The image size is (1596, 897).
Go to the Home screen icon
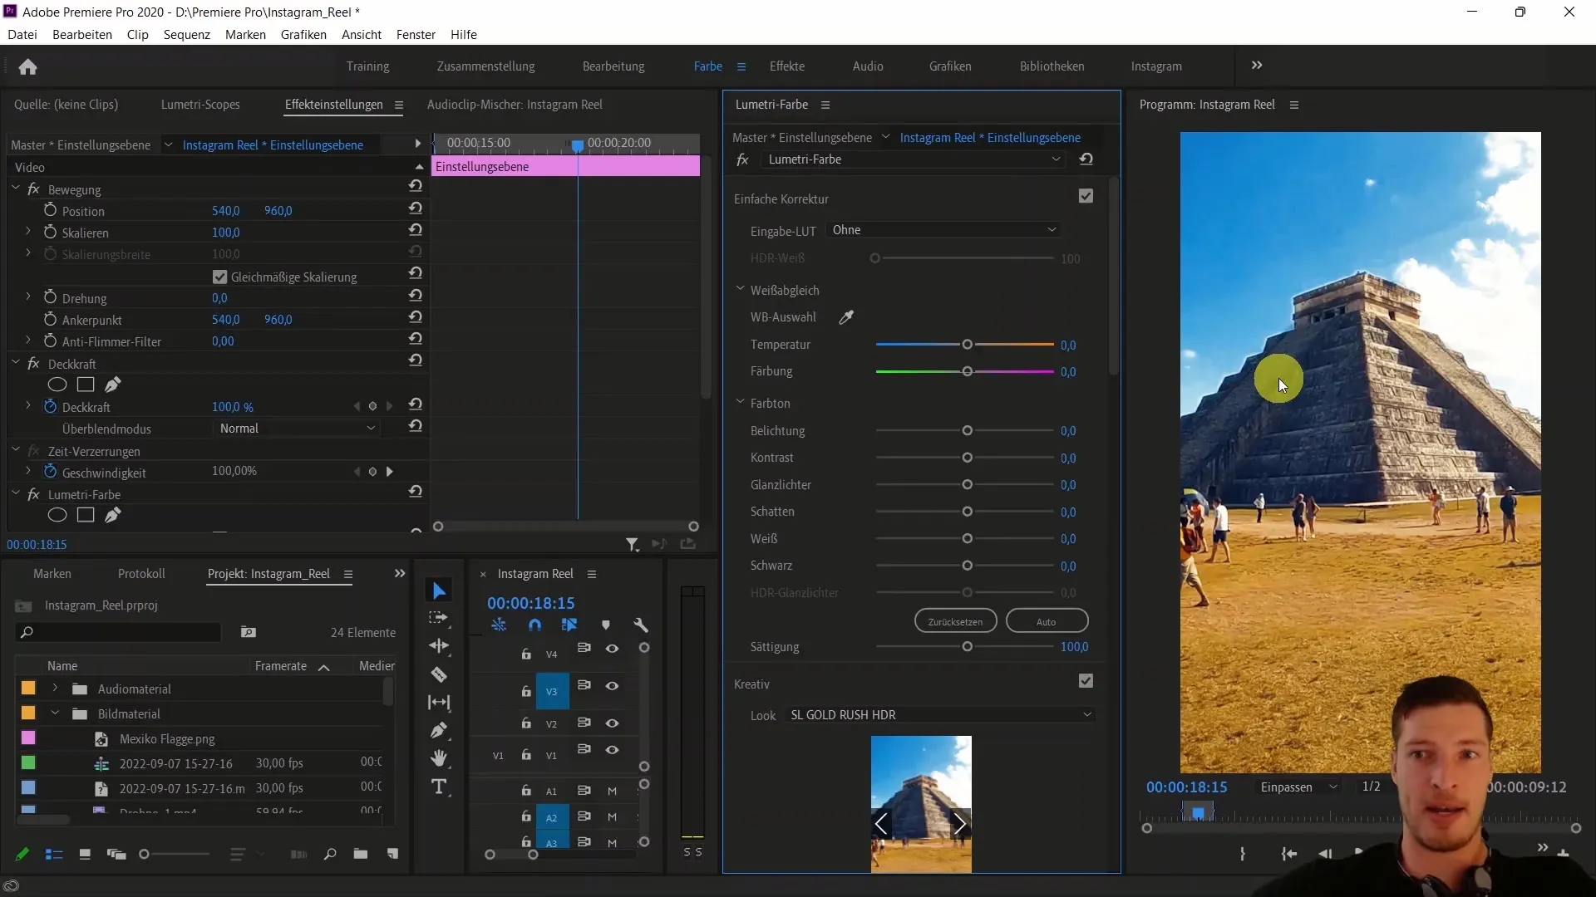pos(27,66)
